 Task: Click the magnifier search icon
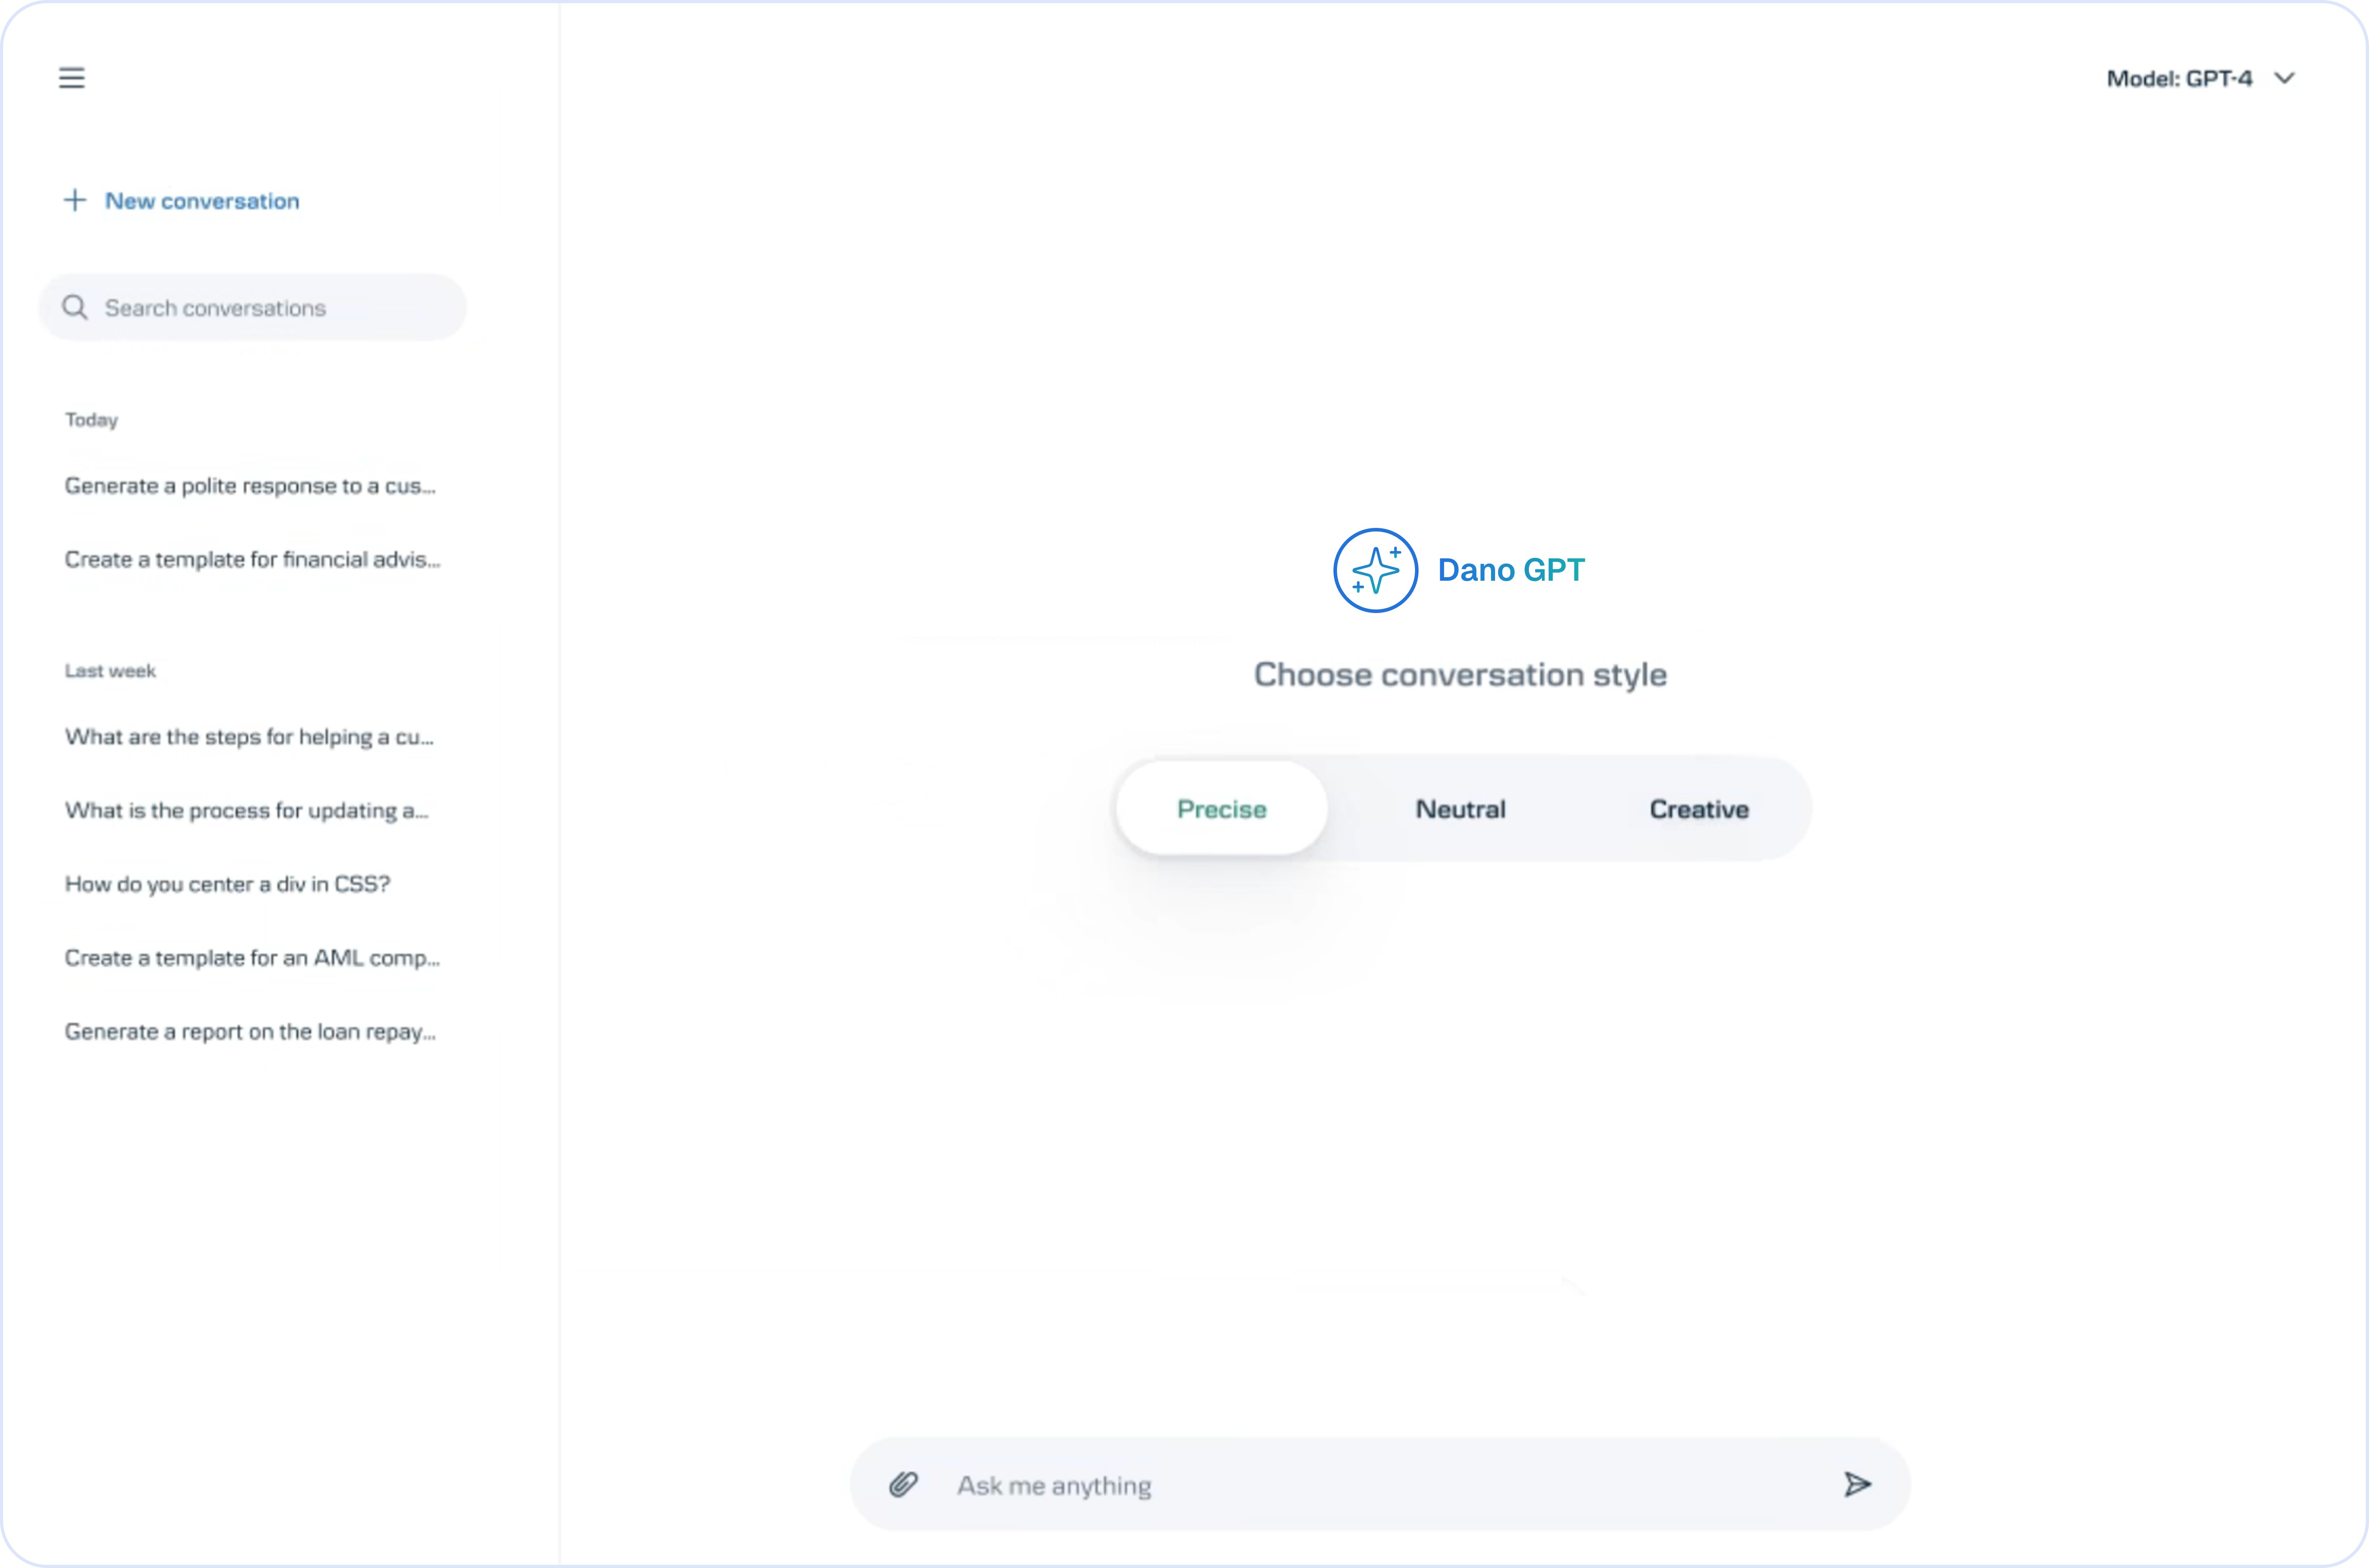coord(75,307)
